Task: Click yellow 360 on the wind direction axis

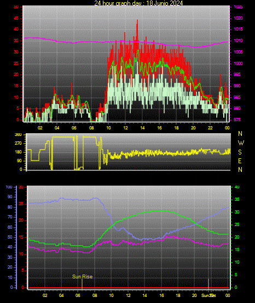Action: click(18, 135)
